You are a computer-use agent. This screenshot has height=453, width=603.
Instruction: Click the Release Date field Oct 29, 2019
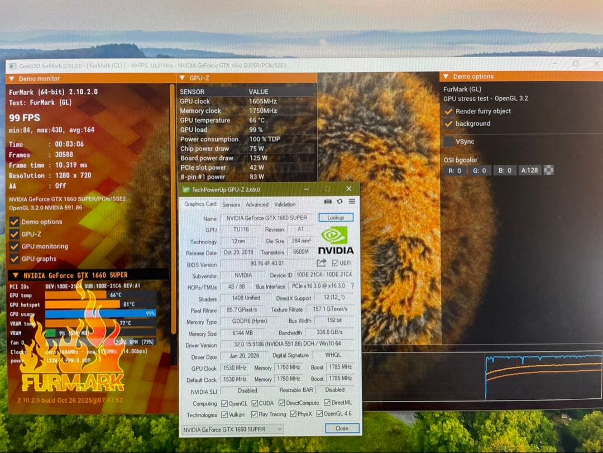(238, 252)
